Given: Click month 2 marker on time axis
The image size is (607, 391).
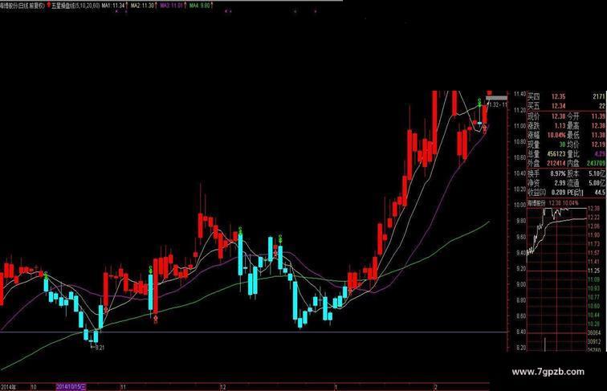Looking at the screenshot, I should click(435, 387).
